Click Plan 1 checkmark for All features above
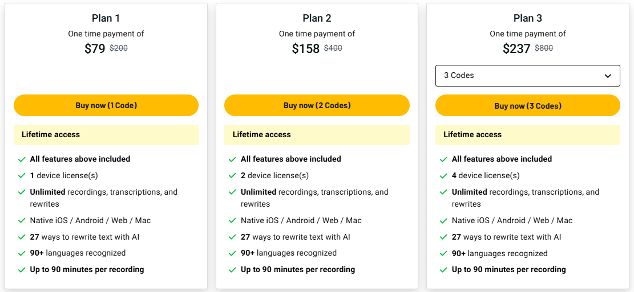The width and height of the screenshot is (634, 292). click(x=22, y=159)
